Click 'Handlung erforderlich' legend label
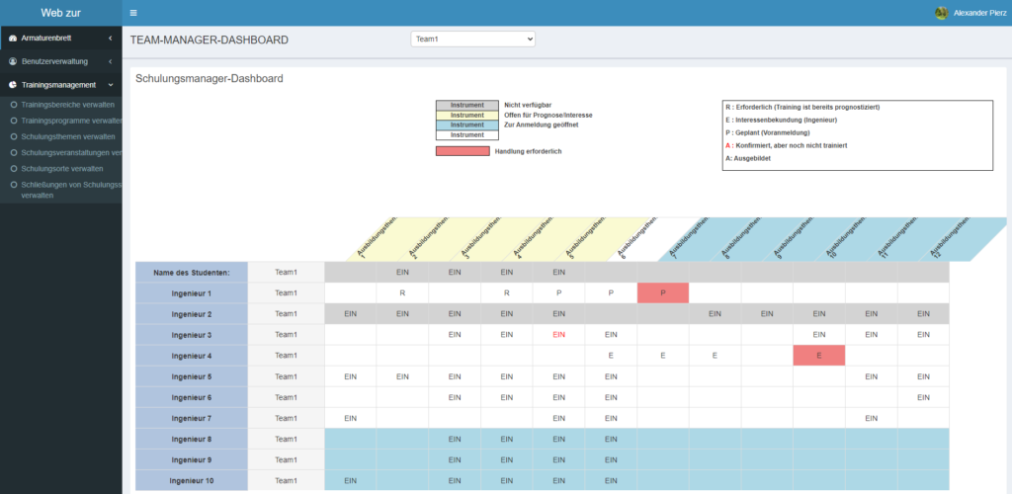The image size is (1012, 494). (528, 151)
